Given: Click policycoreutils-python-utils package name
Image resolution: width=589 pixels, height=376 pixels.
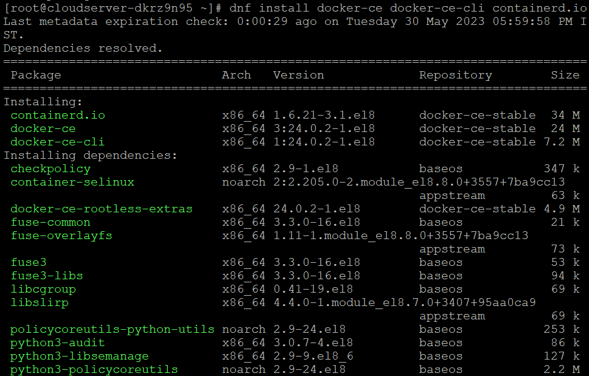Looking at the screenshot, I should (113, 329).
